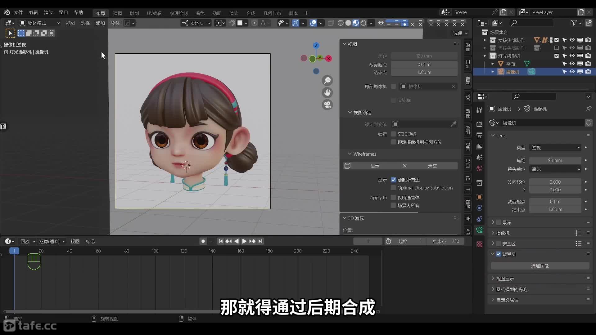Click 添加图像 button

click(x=540, y=266)
